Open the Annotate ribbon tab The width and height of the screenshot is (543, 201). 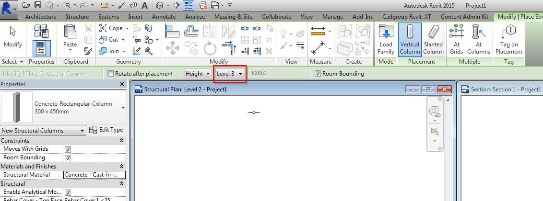pos(164,17)
